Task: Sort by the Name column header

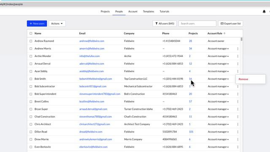Action: tap(38, 33)
